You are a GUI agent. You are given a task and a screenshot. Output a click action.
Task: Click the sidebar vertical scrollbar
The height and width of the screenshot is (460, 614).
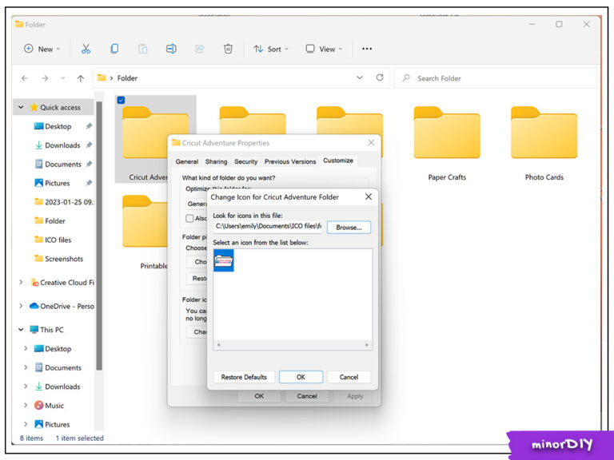[99, 236]
